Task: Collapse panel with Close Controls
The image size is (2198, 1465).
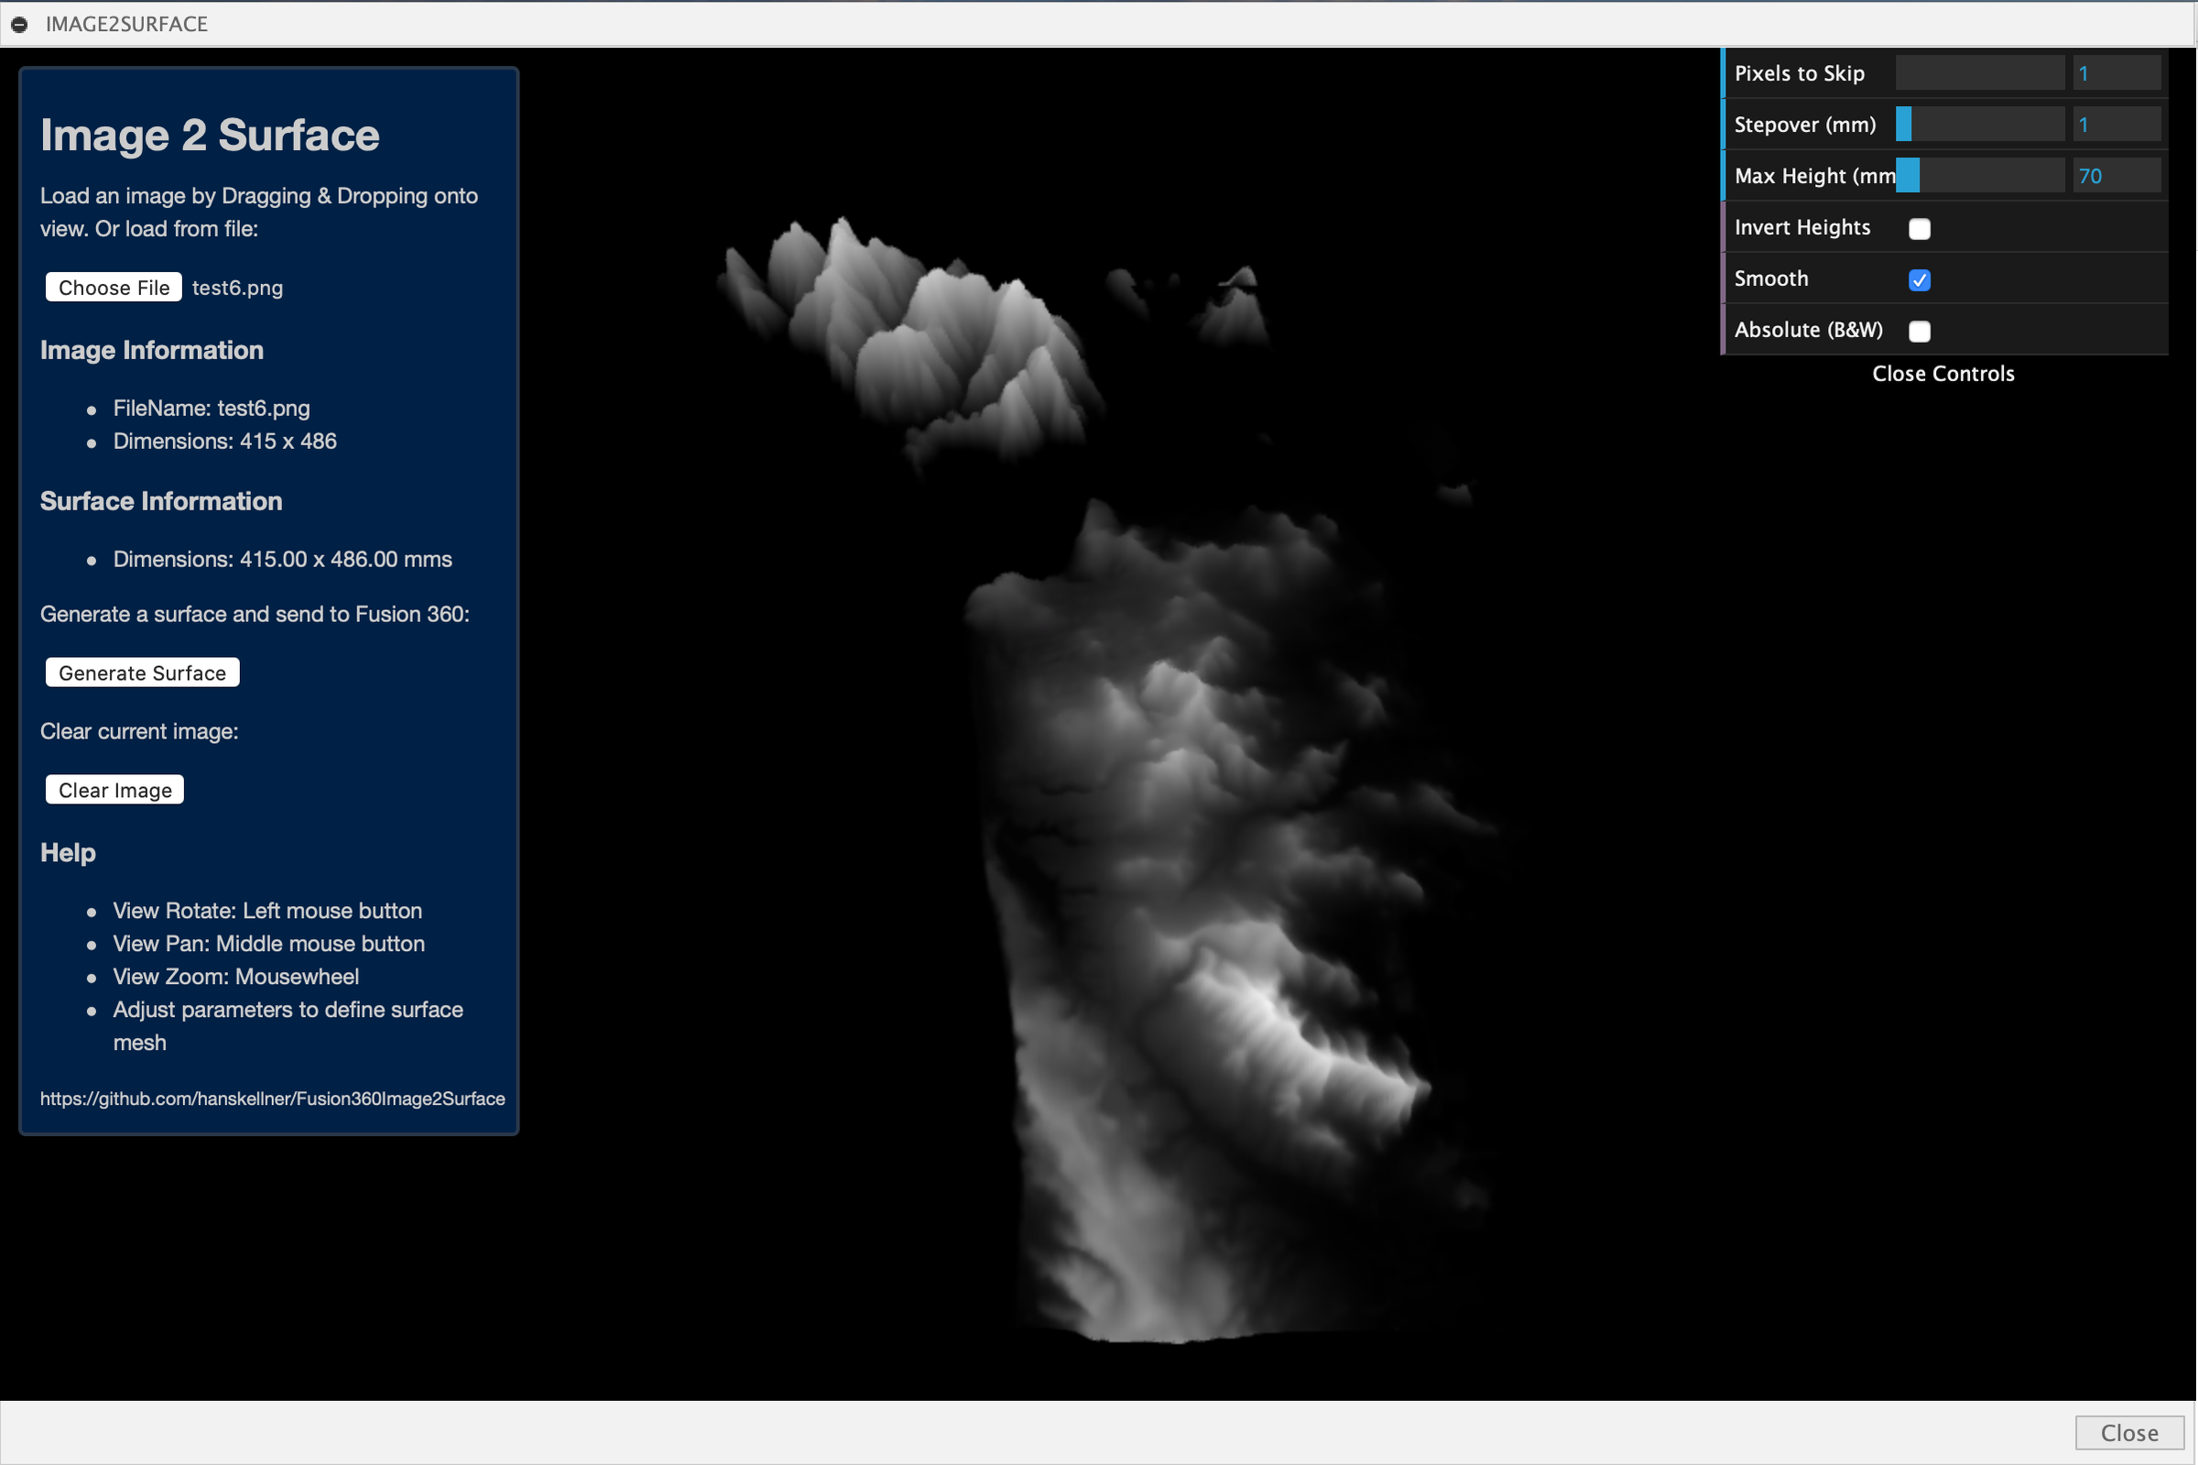Action: coord(1942,374)
